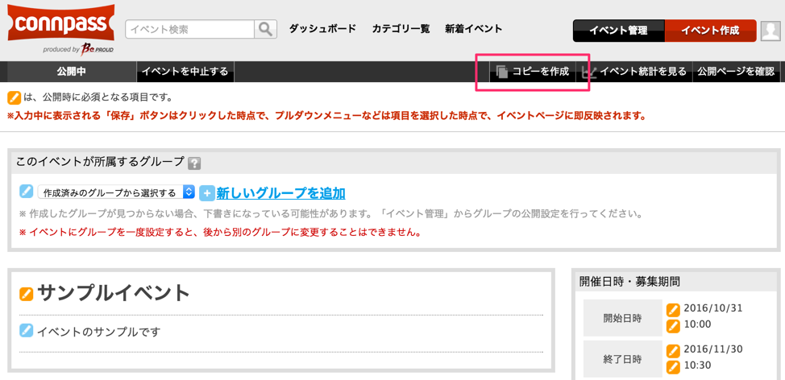Click the 終了日時 label cell
The height and width of the screenshot is (380, 785).
(x=623, y=359)
